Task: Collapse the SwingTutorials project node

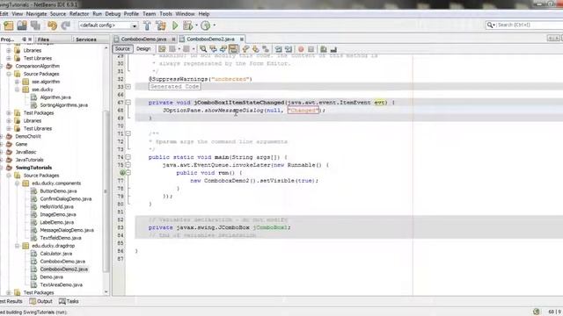Action: 2,168
